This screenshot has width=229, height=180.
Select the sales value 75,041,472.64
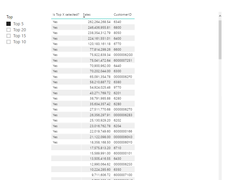click(x=100, y=61)
